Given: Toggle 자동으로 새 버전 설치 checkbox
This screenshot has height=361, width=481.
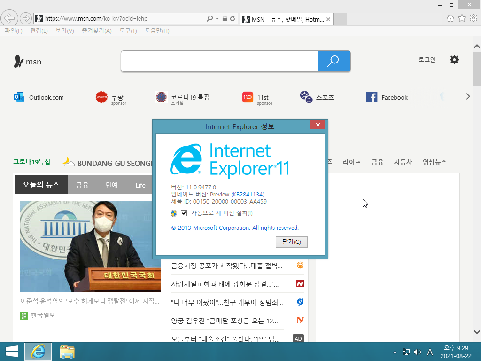Looking at the screenshot, I should tap(184, 213).
